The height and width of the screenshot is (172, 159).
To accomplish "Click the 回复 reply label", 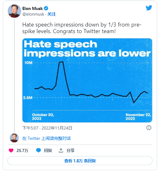I will [48, 150].
